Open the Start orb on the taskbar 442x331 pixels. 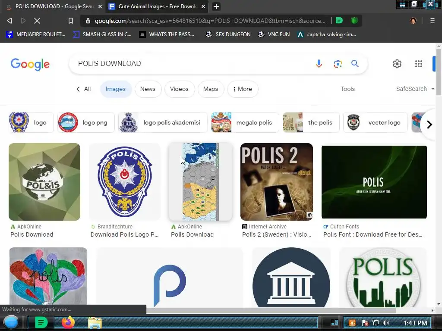[x=11, y=322]
